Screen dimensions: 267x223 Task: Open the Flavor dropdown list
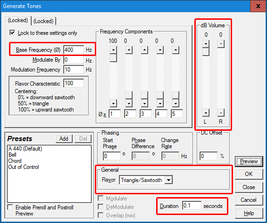click(168, 180)
